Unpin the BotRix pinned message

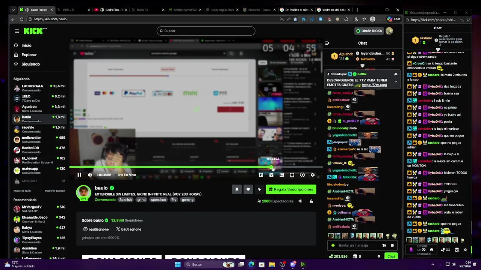[396, 74]
